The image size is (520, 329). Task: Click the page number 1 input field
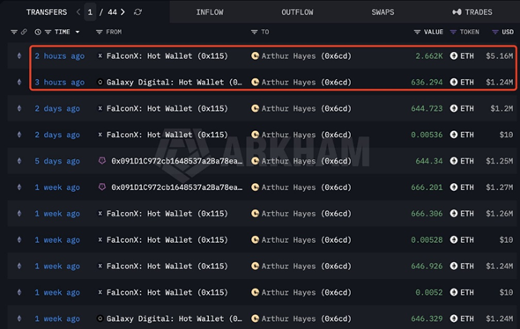coord(90,12)
